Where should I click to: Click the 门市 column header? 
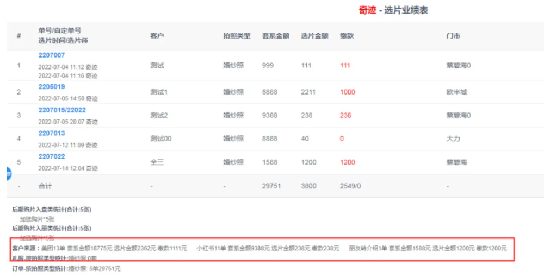coord(453,36)
